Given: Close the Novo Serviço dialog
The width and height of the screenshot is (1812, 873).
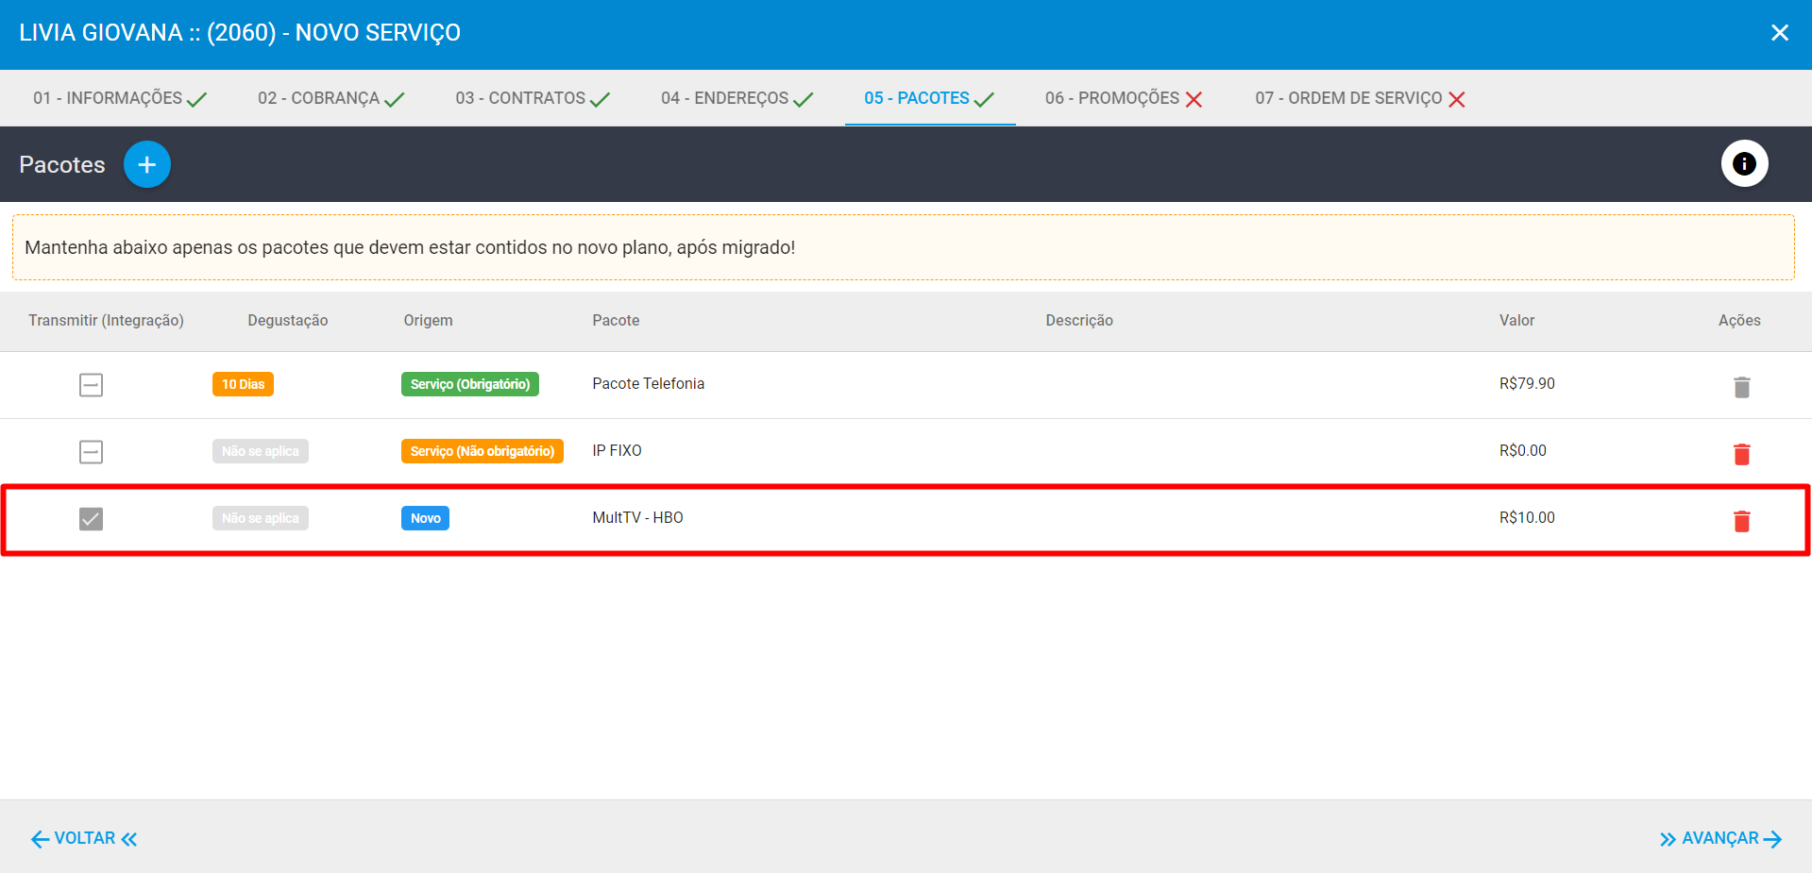Looking at the screenshot, I should [1779, 33].
